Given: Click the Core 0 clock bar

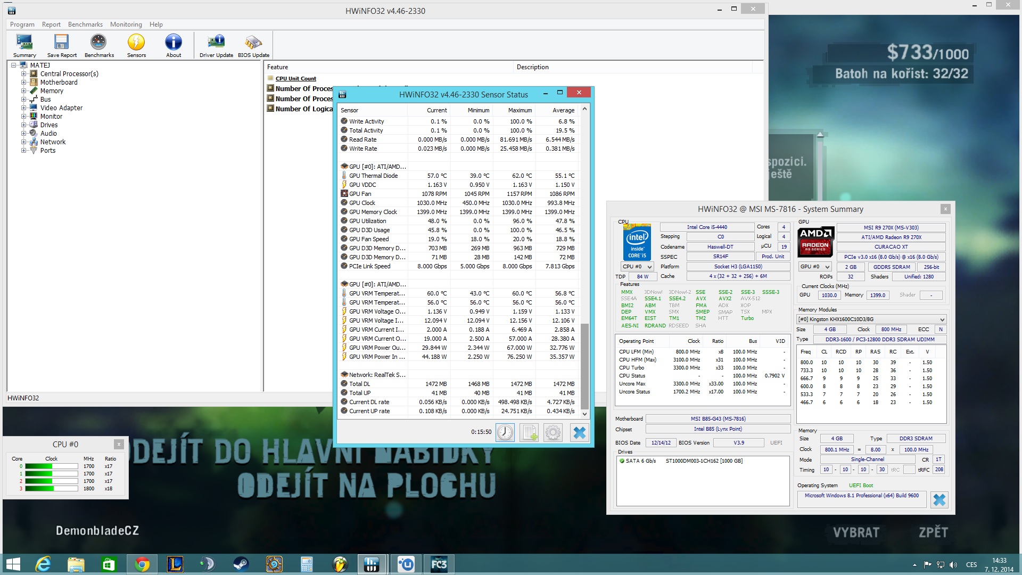Looking at the screenshot, I should point(51,466).
